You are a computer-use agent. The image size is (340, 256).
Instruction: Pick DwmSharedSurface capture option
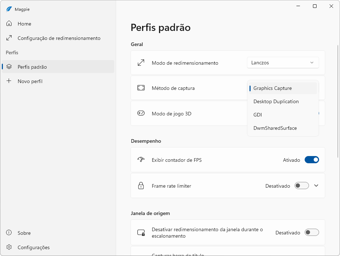(x=275, y=128)
